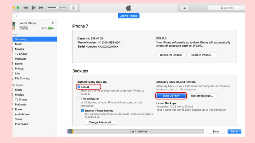Click the Apple logo in the header
Screen dimensions: 255x143
coord(129,8)
